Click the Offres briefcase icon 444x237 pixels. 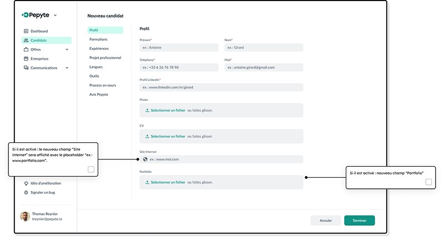[x=26, y=49]
